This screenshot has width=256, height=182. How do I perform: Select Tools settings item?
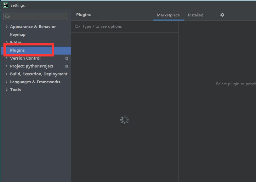click(x=15, y=90)
